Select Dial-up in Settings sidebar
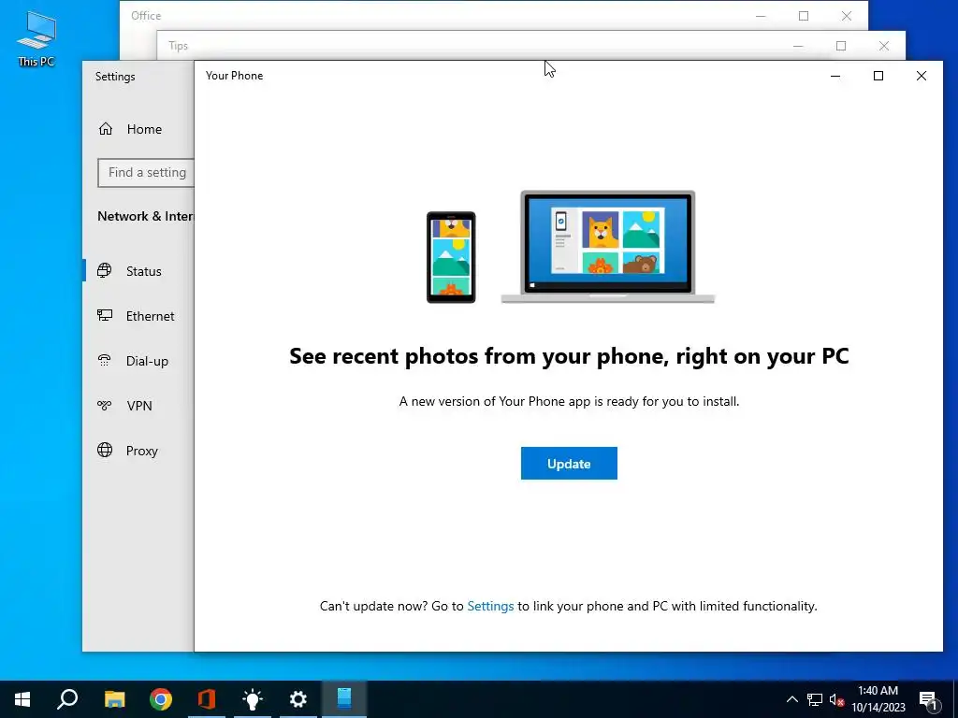958x718 pixels. click(138, 361)
